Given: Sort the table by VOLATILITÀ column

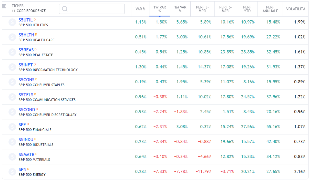Looking at the screenshot, I should 296,9.
